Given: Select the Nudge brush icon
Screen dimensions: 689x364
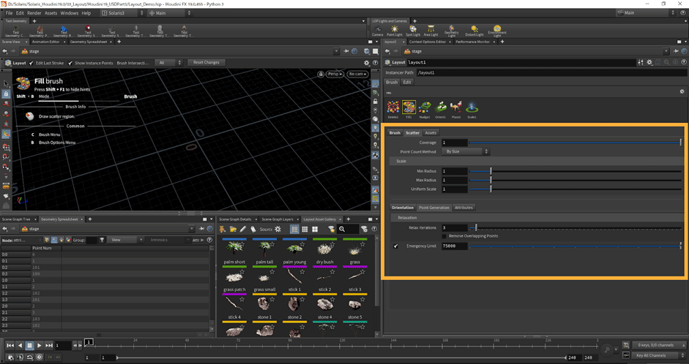Looking at the screenshot, I should [425, 108].
